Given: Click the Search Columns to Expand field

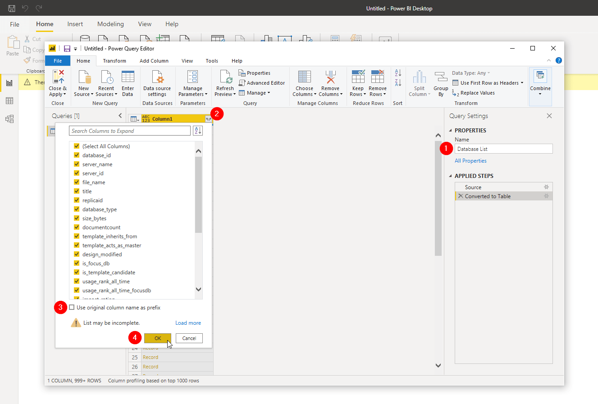Looking at the screenshot, I should 130,131.
